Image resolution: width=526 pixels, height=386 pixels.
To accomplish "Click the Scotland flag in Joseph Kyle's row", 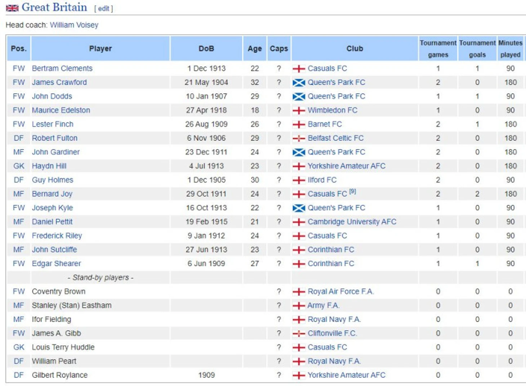I will point(299,208).
